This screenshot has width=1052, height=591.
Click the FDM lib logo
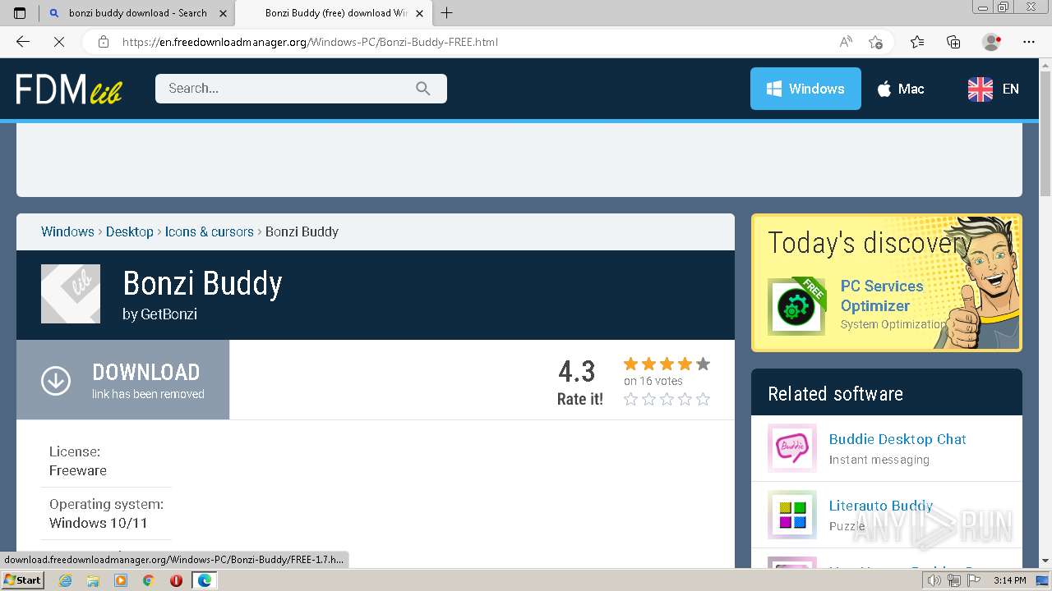pyautogui.click(x=69, y=89)
